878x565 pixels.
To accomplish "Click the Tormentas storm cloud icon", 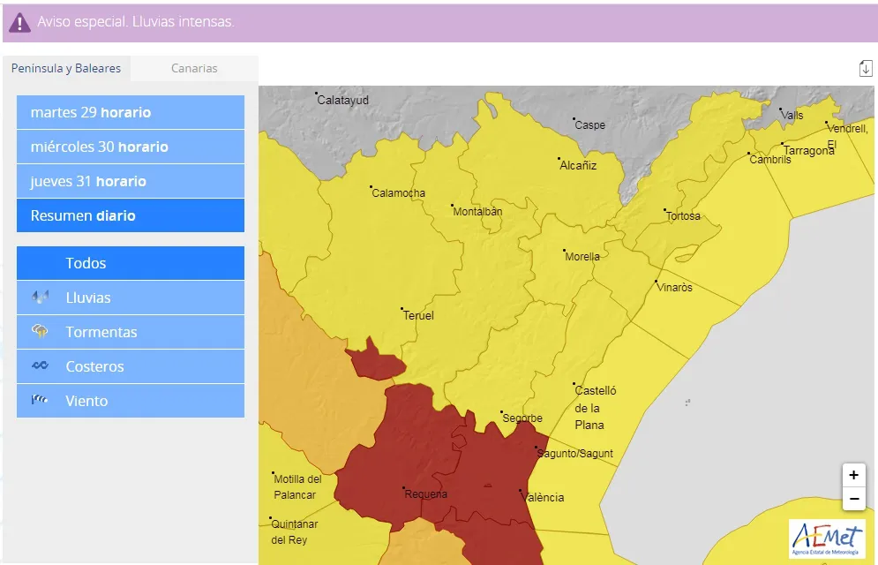I will pyautogui.click(x=40, y=331).
